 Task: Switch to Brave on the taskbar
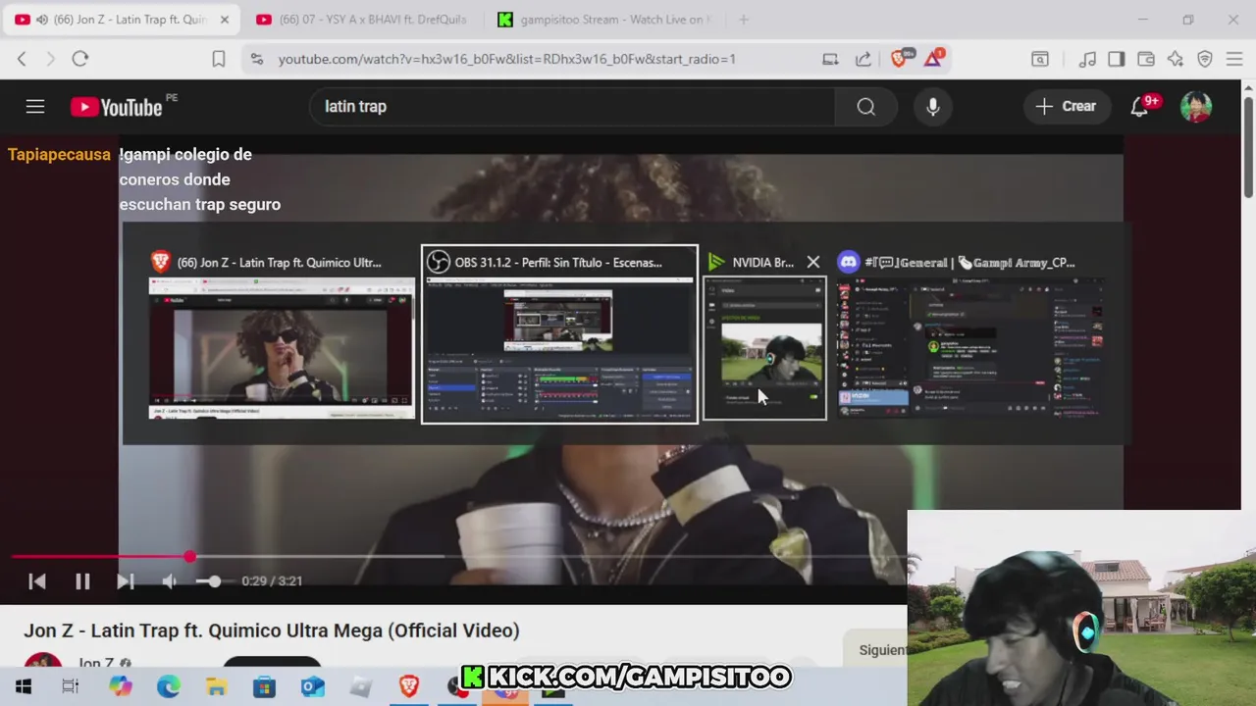pos(408,686)
